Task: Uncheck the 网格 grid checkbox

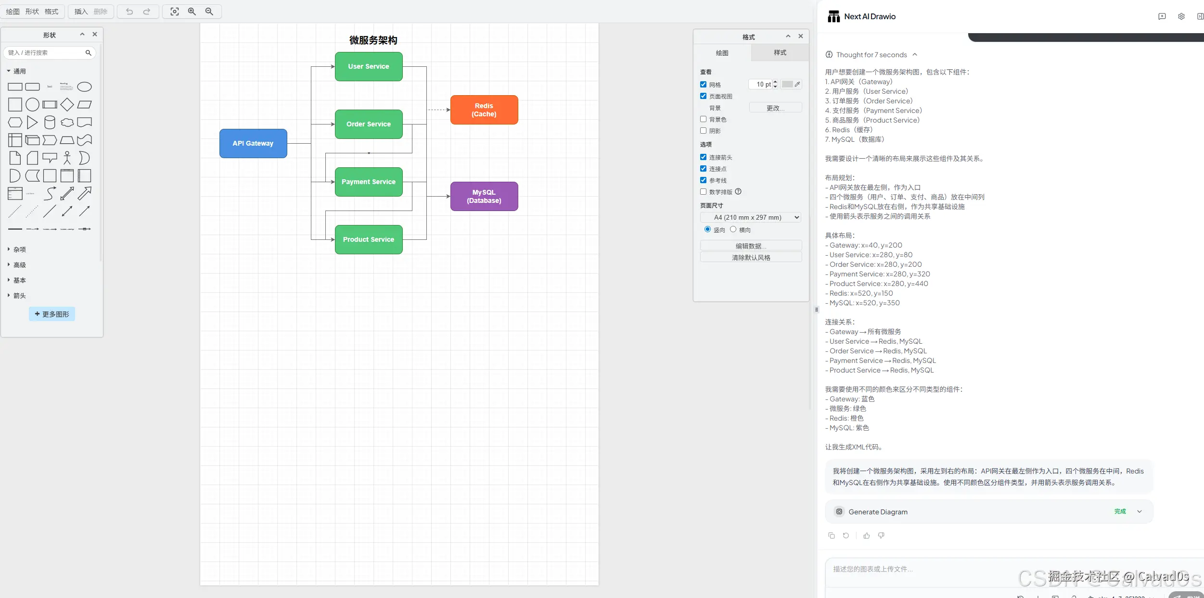Action: 703,85
